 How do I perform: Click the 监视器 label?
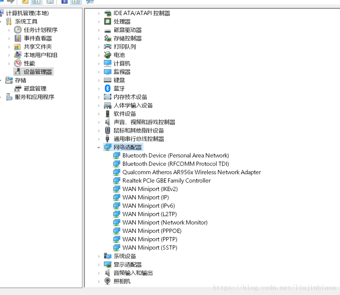122,72
